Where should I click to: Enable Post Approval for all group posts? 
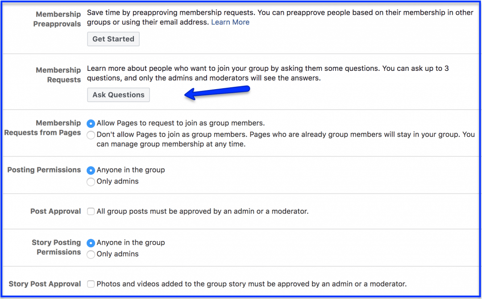(x=91, y=211)
